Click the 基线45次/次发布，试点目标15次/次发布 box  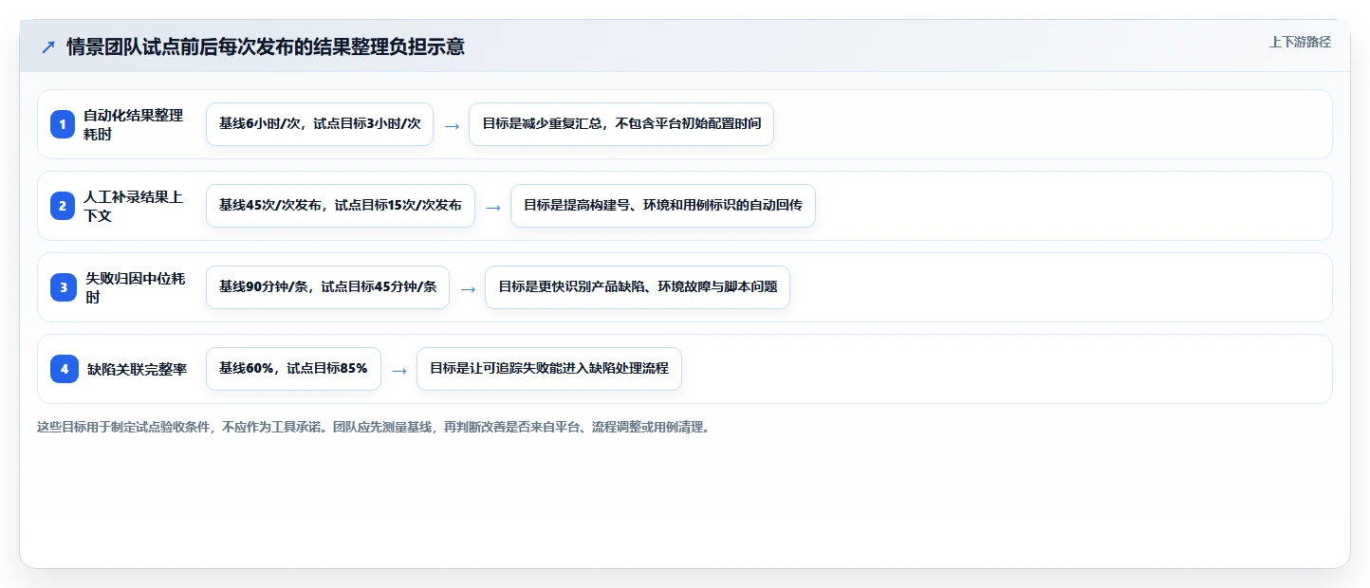pos(341,206)
